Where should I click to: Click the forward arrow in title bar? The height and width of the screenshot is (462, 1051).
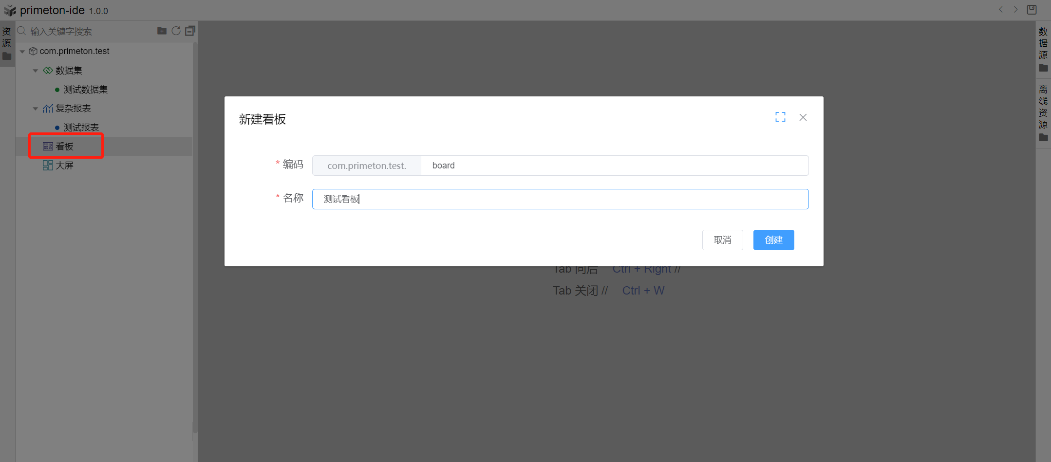(x=1015, y=10)
